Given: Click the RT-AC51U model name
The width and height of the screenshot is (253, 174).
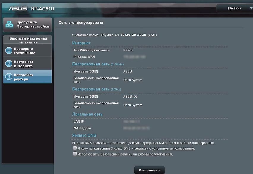Looking at the screenshot, I should click(x=43, y=9).
